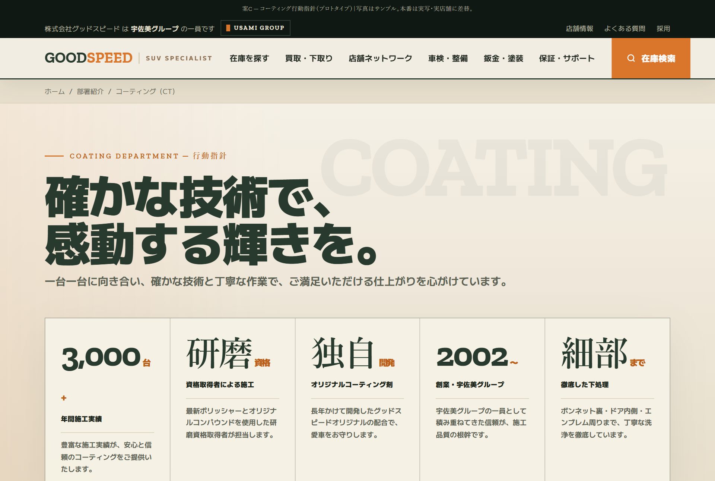The width and height of the screenshot is (715, 481).
Task: Click the 2002〜 figure
Action: coord(477,357)
